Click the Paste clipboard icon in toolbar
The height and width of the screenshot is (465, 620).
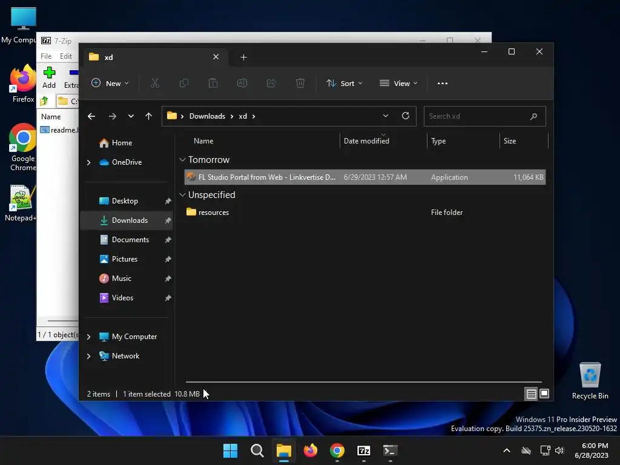pos(213,83)
